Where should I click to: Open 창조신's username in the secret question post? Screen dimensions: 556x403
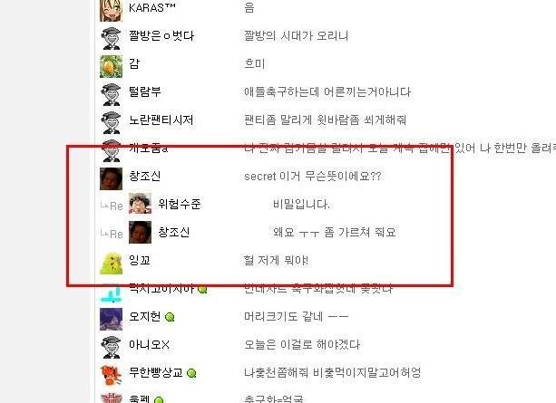point(145,176)
